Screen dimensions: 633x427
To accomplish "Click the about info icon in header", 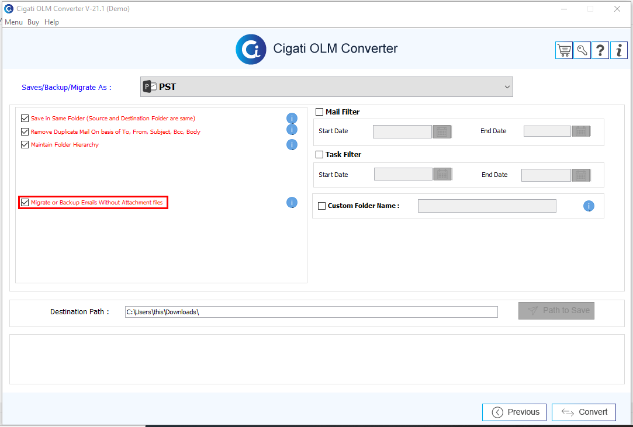I will 619,50.
